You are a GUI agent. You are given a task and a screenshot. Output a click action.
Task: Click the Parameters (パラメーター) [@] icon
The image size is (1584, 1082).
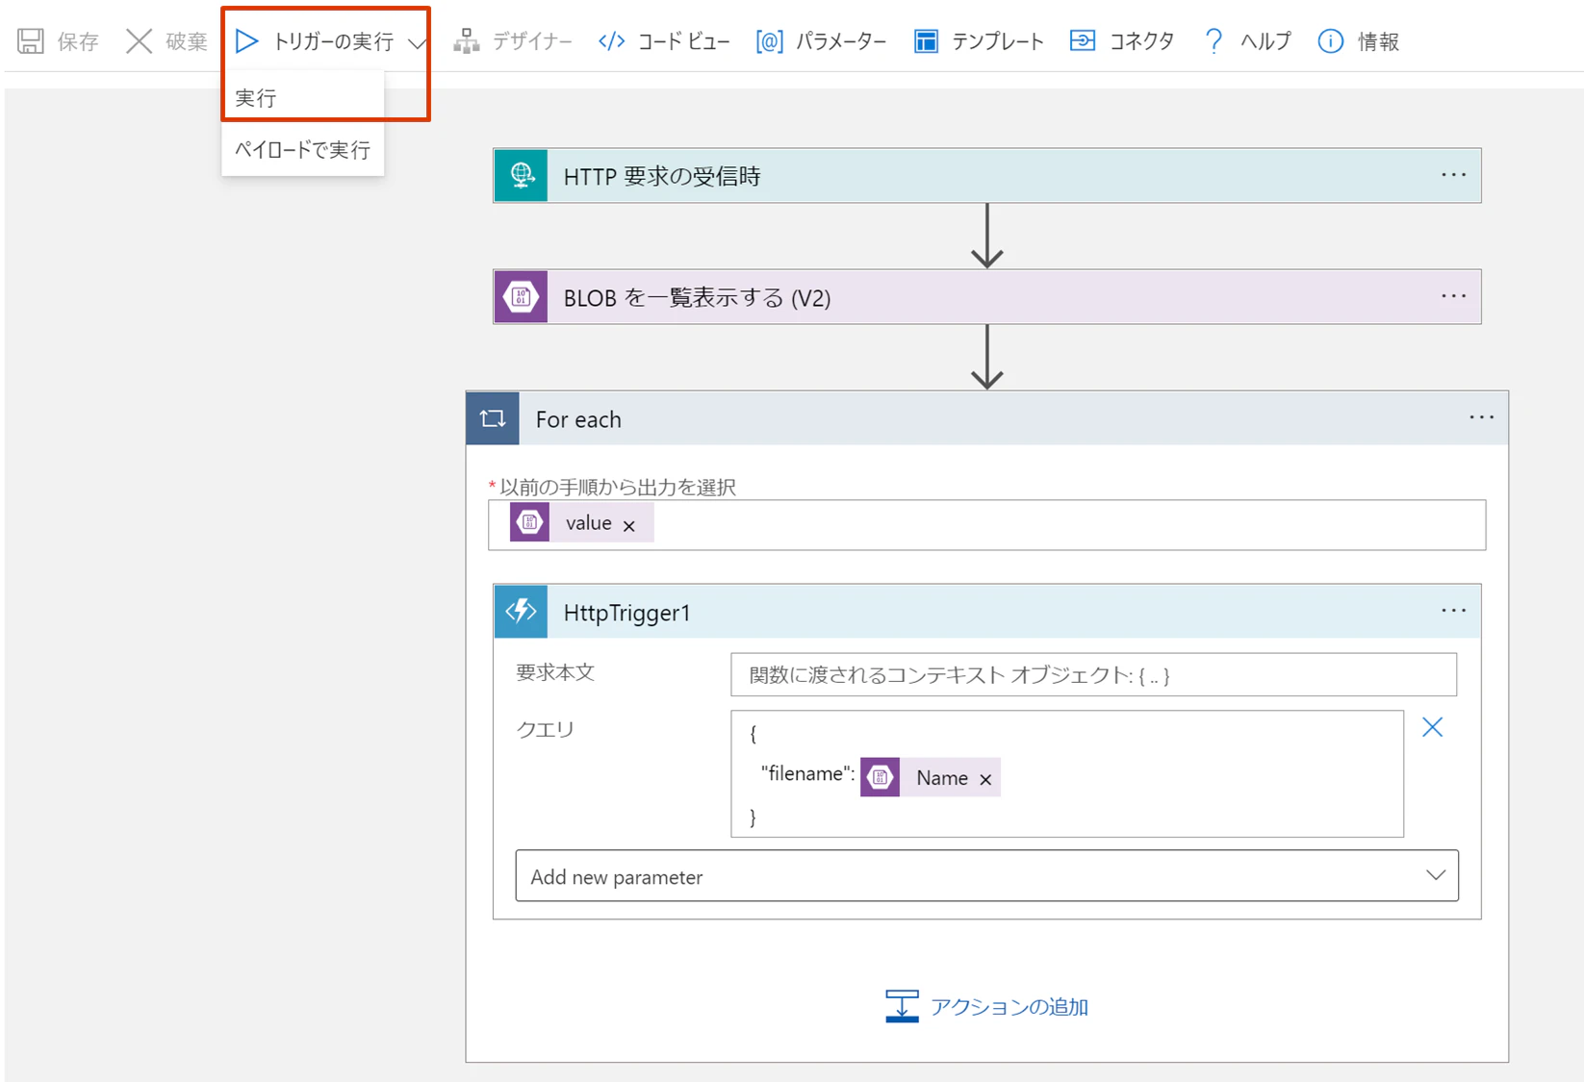769,41
